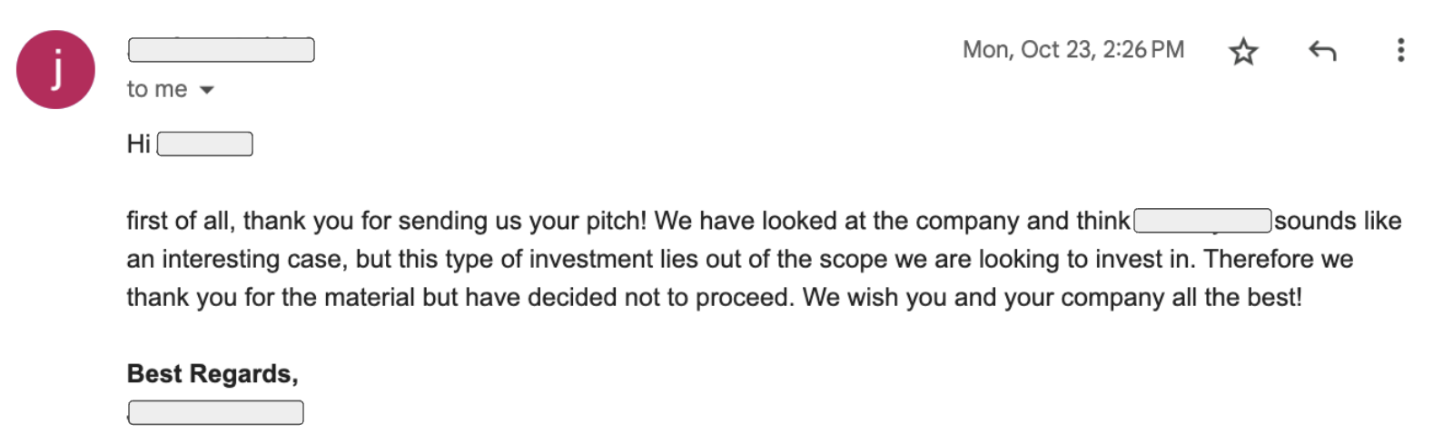Star this email message
This screenshot has height=445, width=1453.
tap(1243, 51)
